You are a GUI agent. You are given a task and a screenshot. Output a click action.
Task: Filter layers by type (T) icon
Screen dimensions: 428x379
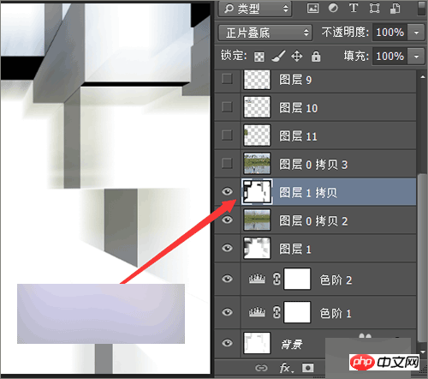pyautogui.click(x=354, y=8)
